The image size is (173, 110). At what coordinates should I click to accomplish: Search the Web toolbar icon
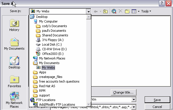click(x=114, y=11)
